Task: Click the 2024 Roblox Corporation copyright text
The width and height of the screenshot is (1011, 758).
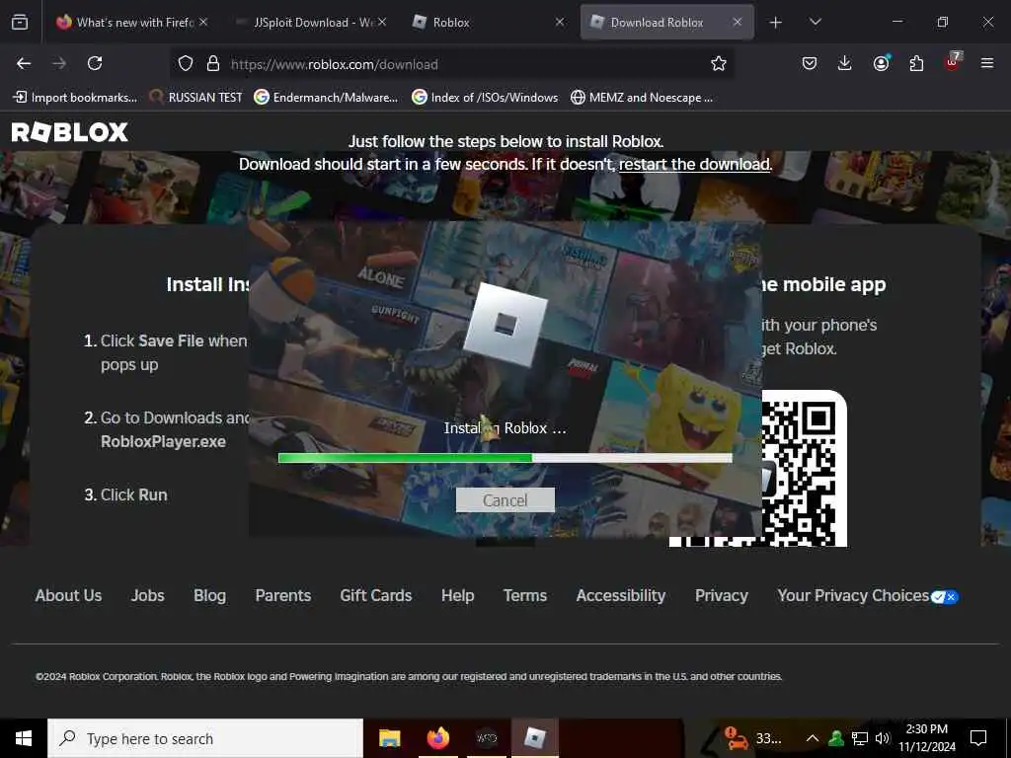Action: (x=408, y=676)
